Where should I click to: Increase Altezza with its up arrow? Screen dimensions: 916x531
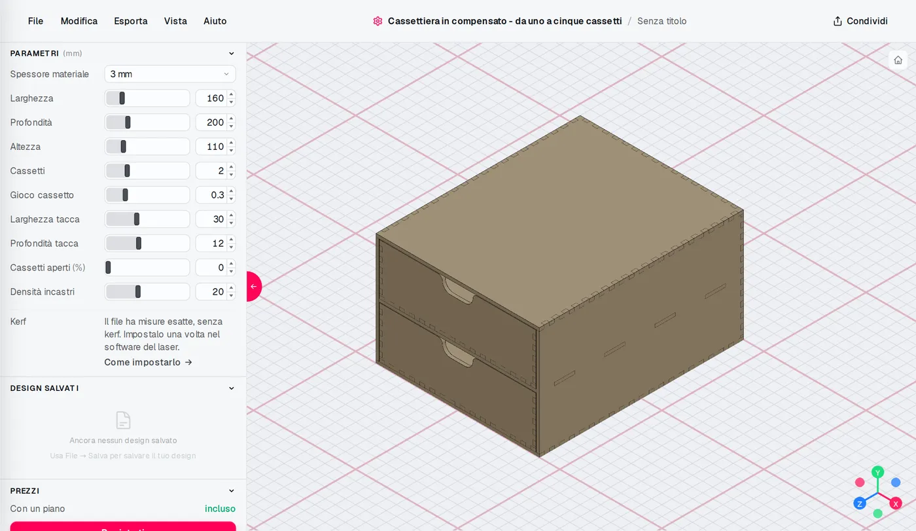[x=231, y=143]
